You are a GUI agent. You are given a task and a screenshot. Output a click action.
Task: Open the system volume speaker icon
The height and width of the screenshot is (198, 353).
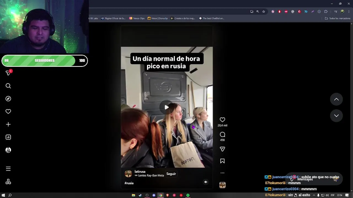327,195
